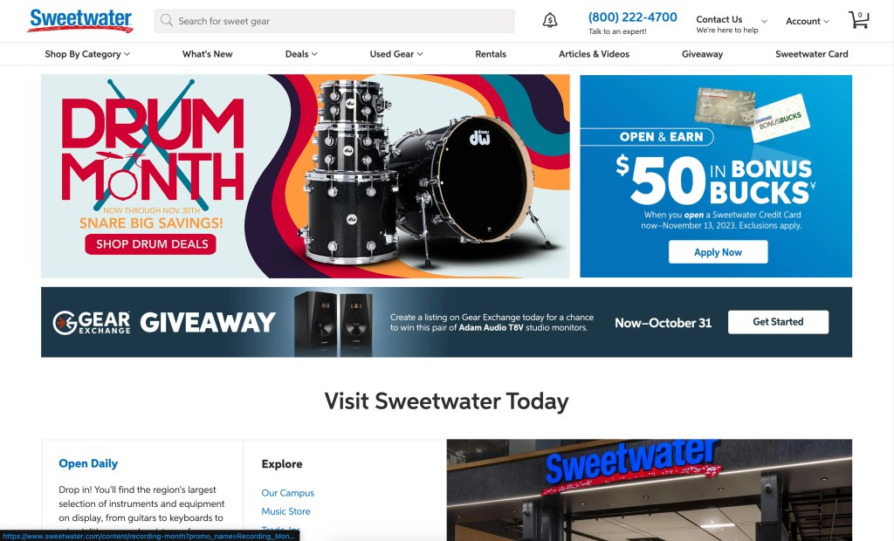The width and height of the screenshot is (894, 541).
Task: Open the Contact Us dropdown
Action: coord(732,24)
